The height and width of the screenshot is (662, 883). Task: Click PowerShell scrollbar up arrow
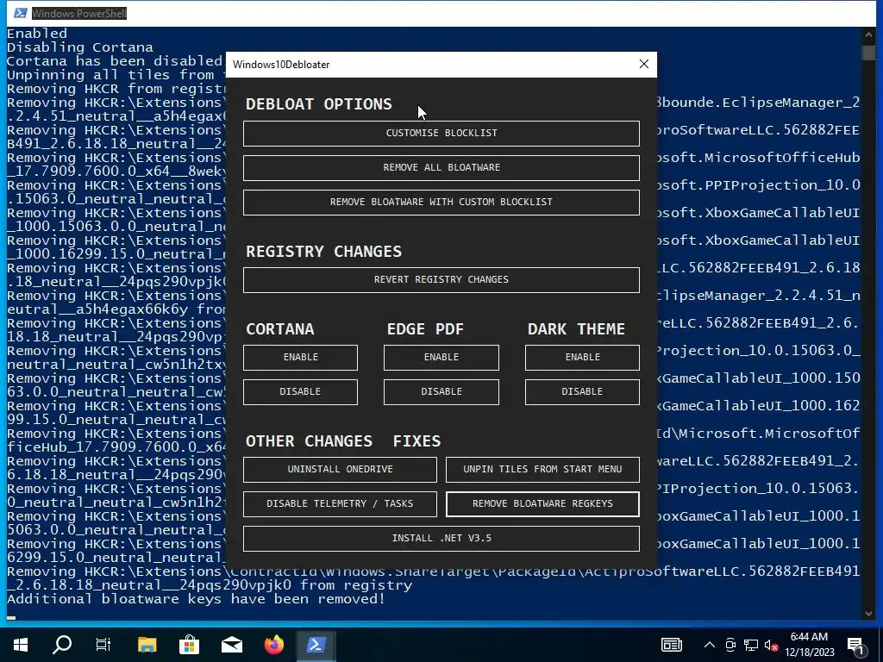click(867, 34)
